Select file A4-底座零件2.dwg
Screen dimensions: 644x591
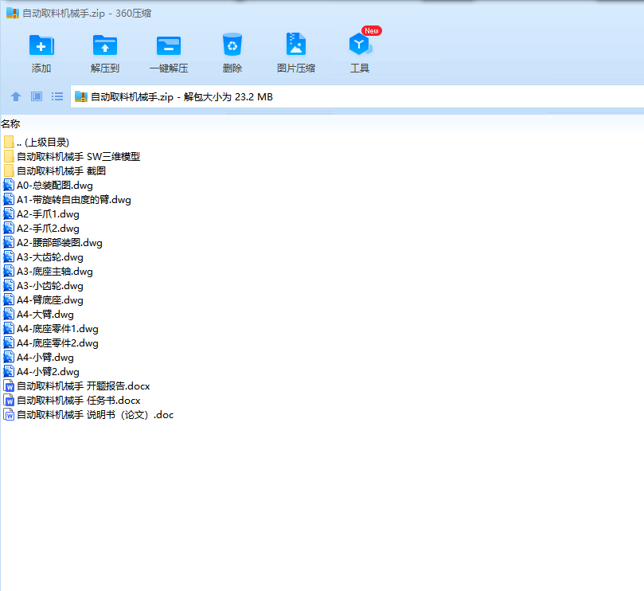pos(51,343)
